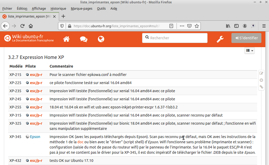Open page actions three-dots menu
The height and width of the screenshot is (165, 269).
coord(182,26)
